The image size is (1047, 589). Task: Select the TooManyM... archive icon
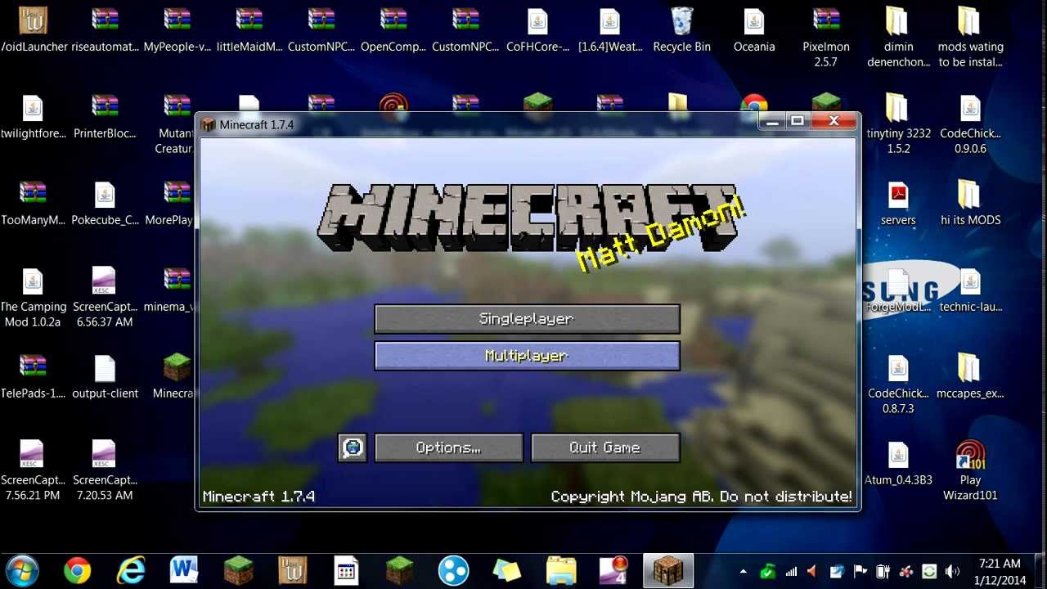[x=33, y=203]
